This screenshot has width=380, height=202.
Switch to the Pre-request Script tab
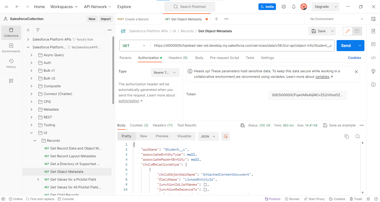point(224,58)
